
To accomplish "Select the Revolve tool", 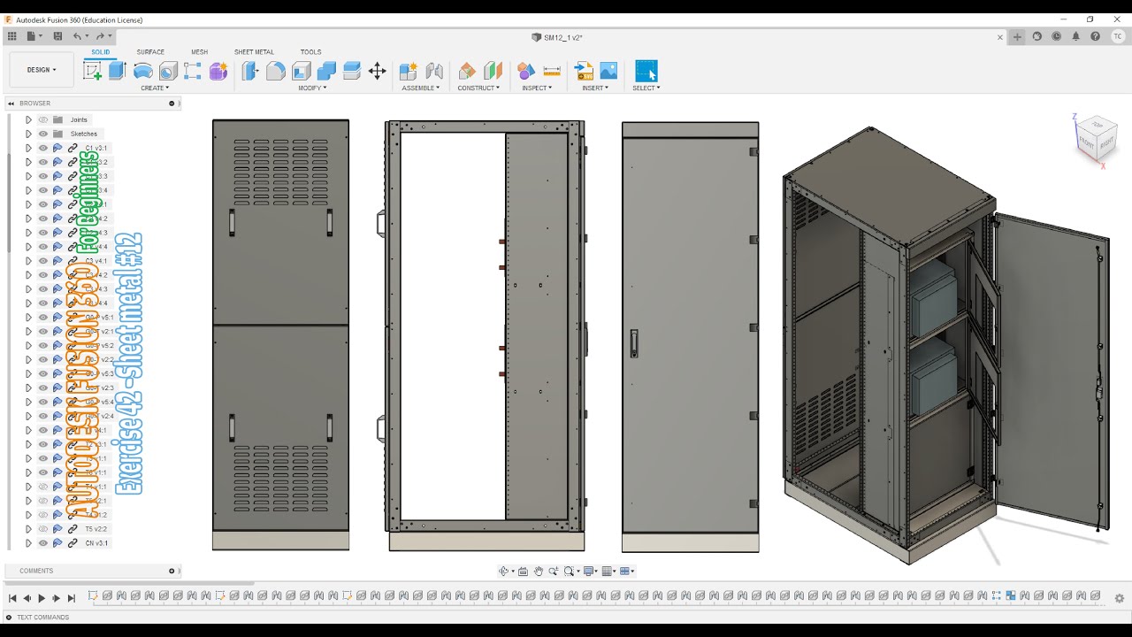I will click(142, 71).
